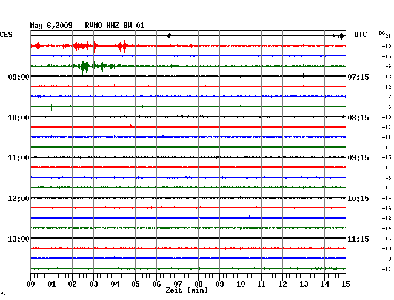Click the green spike at minute 01 above 10:00

pyautogui.click(x=52, y=107)
